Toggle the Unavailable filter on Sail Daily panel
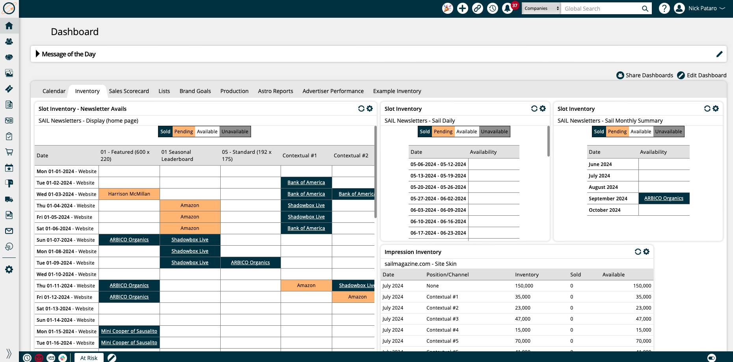Viewport: 733px width, 362px height. pos(494,131)
